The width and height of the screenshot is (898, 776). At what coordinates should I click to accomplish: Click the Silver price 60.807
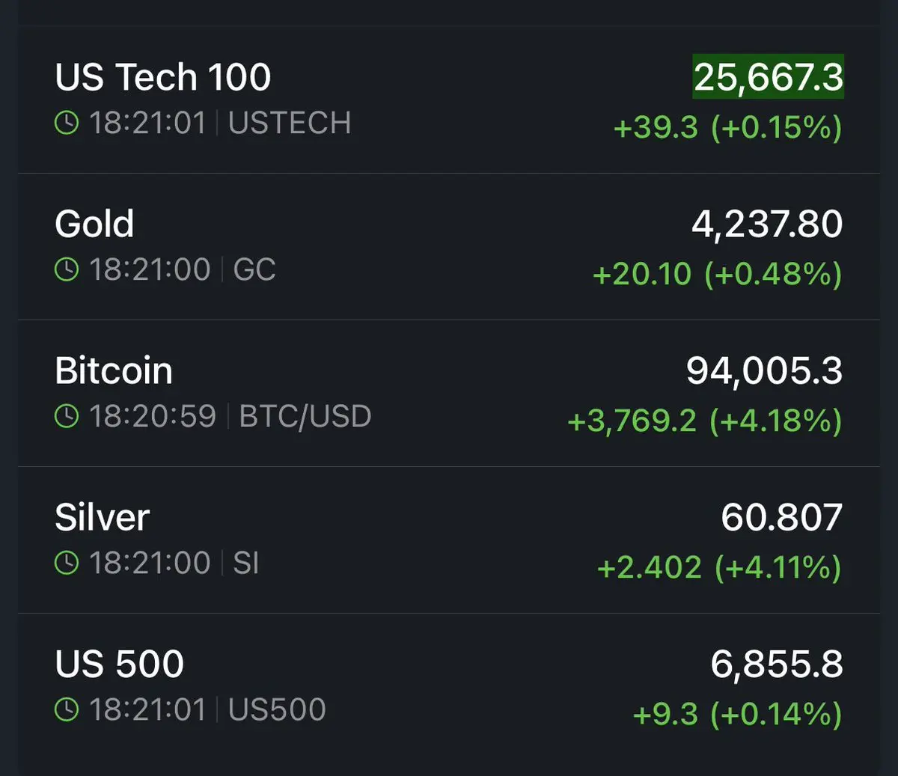[782, 517]
